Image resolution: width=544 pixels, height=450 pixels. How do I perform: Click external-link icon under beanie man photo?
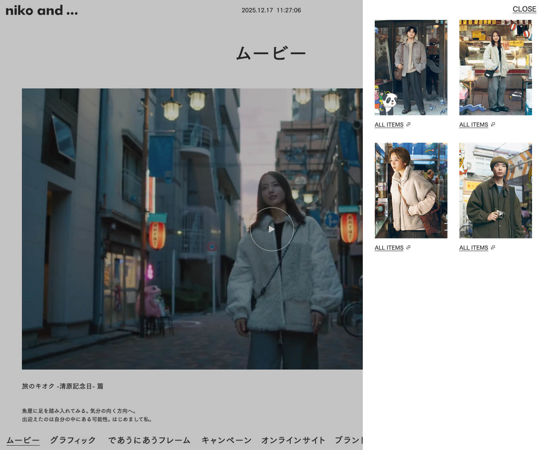(493, 248)
